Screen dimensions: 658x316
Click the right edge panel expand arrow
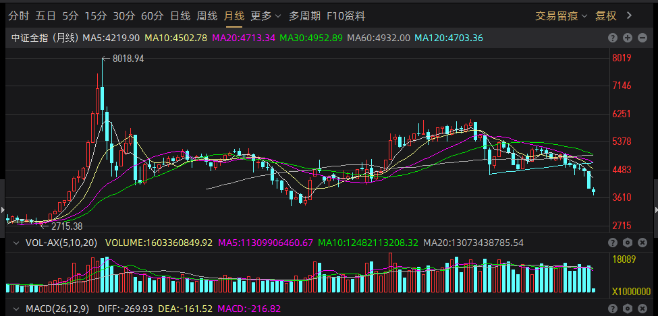(x=656, y=209)
